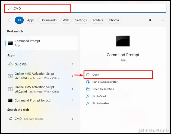
Task: Click the search input field containing CMD
Action: point(85,8)
